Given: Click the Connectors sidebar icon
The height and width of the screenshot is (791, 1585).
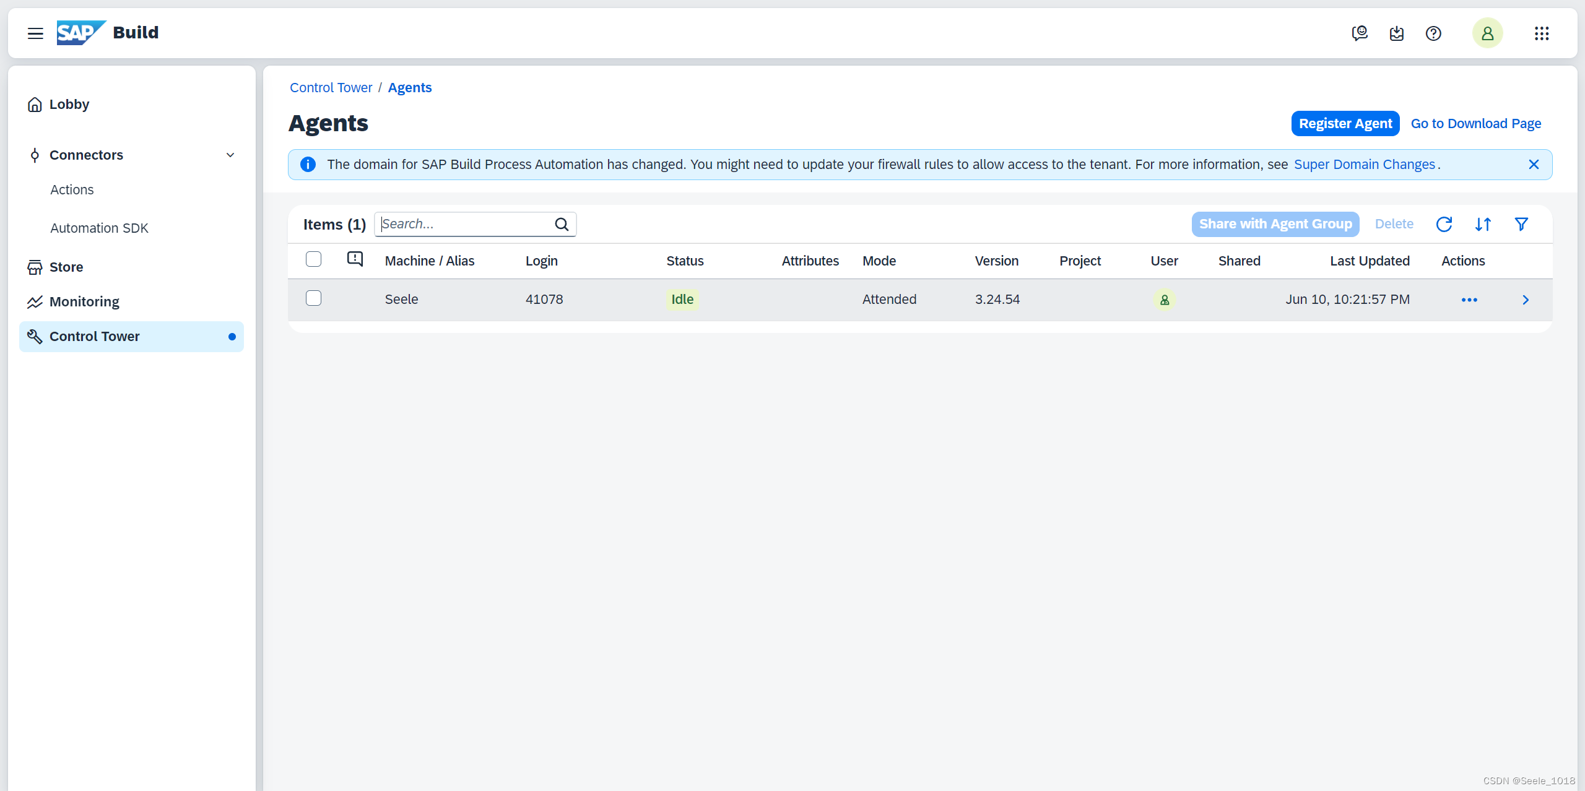Looking at the screenshot, I should point(33,155).
